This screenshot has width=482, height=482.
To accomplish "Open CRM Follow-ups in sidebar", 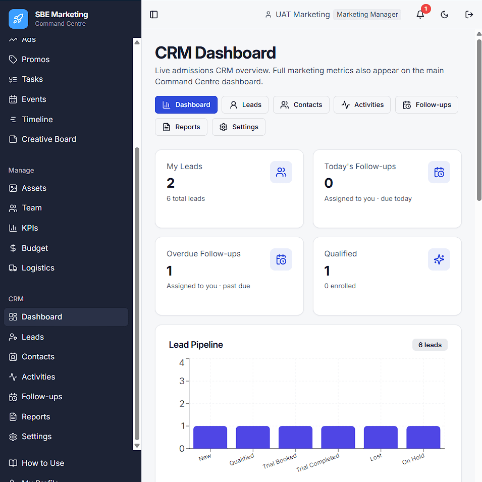I will pyautogui.click(x=66, y=397).
